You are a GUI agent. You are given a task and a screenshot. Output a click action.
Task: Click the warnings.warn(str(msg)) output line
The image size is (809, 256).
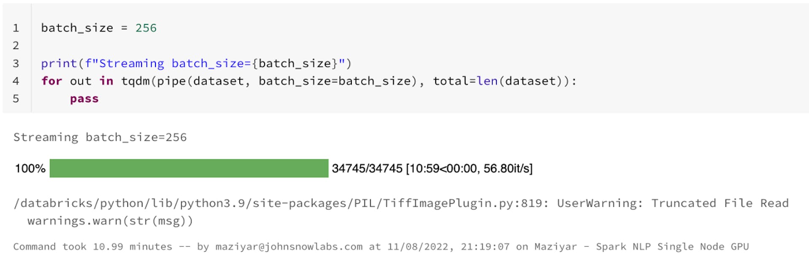point(110,221)
